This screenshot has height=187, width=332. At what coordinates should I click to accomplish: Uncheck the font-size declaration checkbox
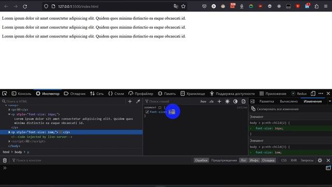coord(147,112)
